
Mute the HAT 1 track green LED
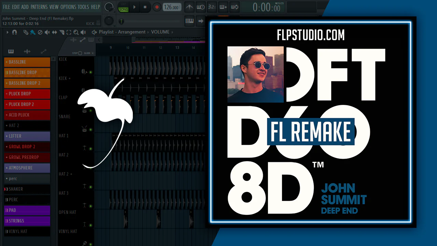[x=91, y=149]
